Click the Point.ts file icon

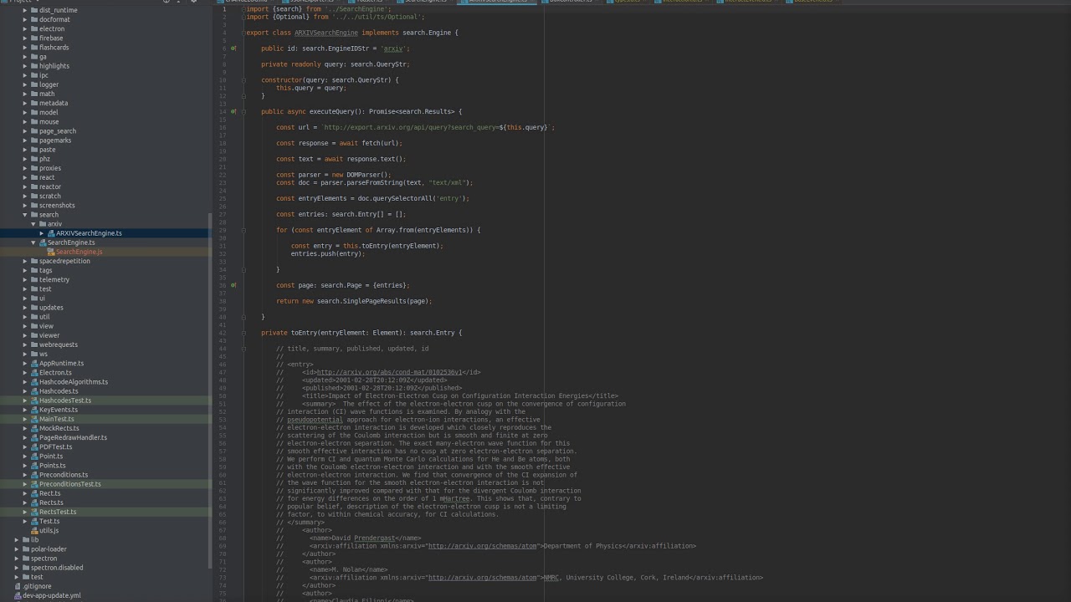pyautogui.click(x=34, y=457)
